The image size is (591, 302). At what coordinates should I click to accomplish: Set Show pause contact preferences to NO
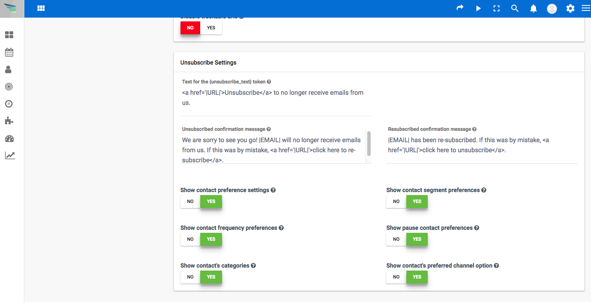pos(396,239)
